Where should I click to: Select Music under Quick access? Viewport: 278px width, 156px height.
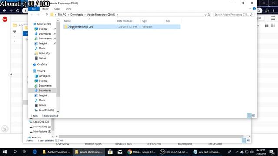(42, 48)
